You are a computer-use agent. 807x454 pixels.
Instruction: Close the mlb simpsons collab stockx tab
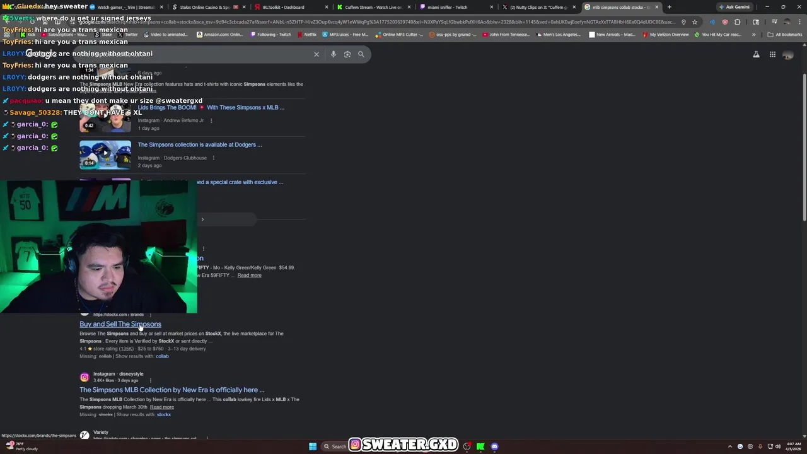[656, 7]
